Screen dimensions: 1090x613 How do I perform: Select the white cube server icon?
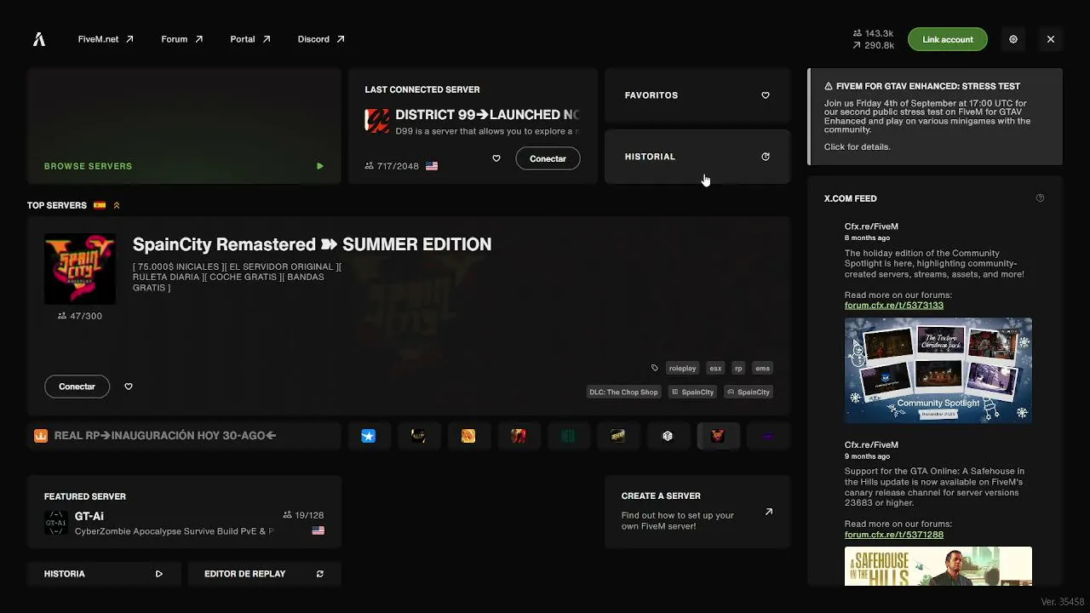(x=668, y=436)
